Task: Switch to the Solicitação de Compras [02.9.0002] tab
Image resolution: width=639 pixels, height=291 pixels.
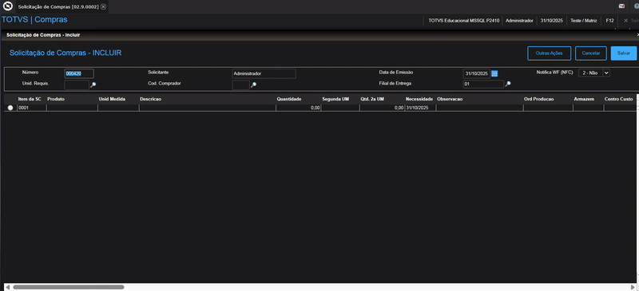Action: (x=58, y=7)
